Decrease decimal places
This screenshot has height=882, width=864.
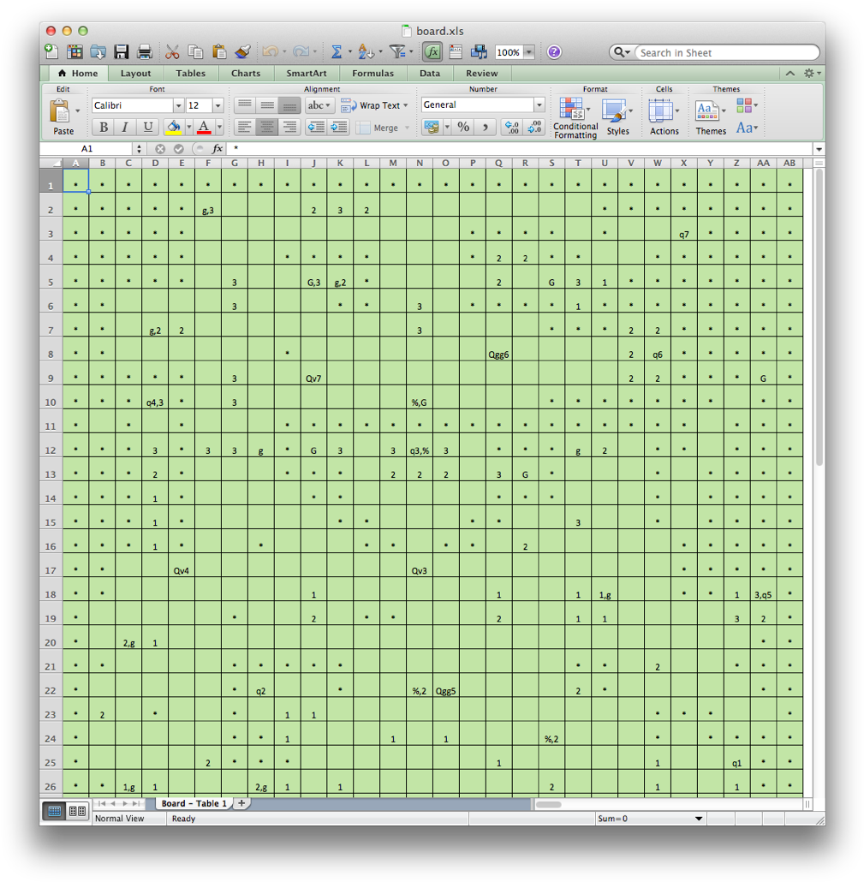(533, 127)
